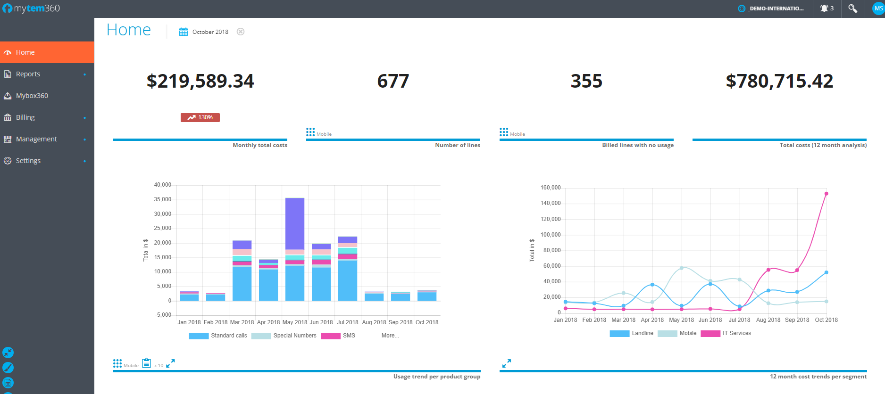Open the _DEMO-INTERNATIO... account selector

tap(771, 8)
